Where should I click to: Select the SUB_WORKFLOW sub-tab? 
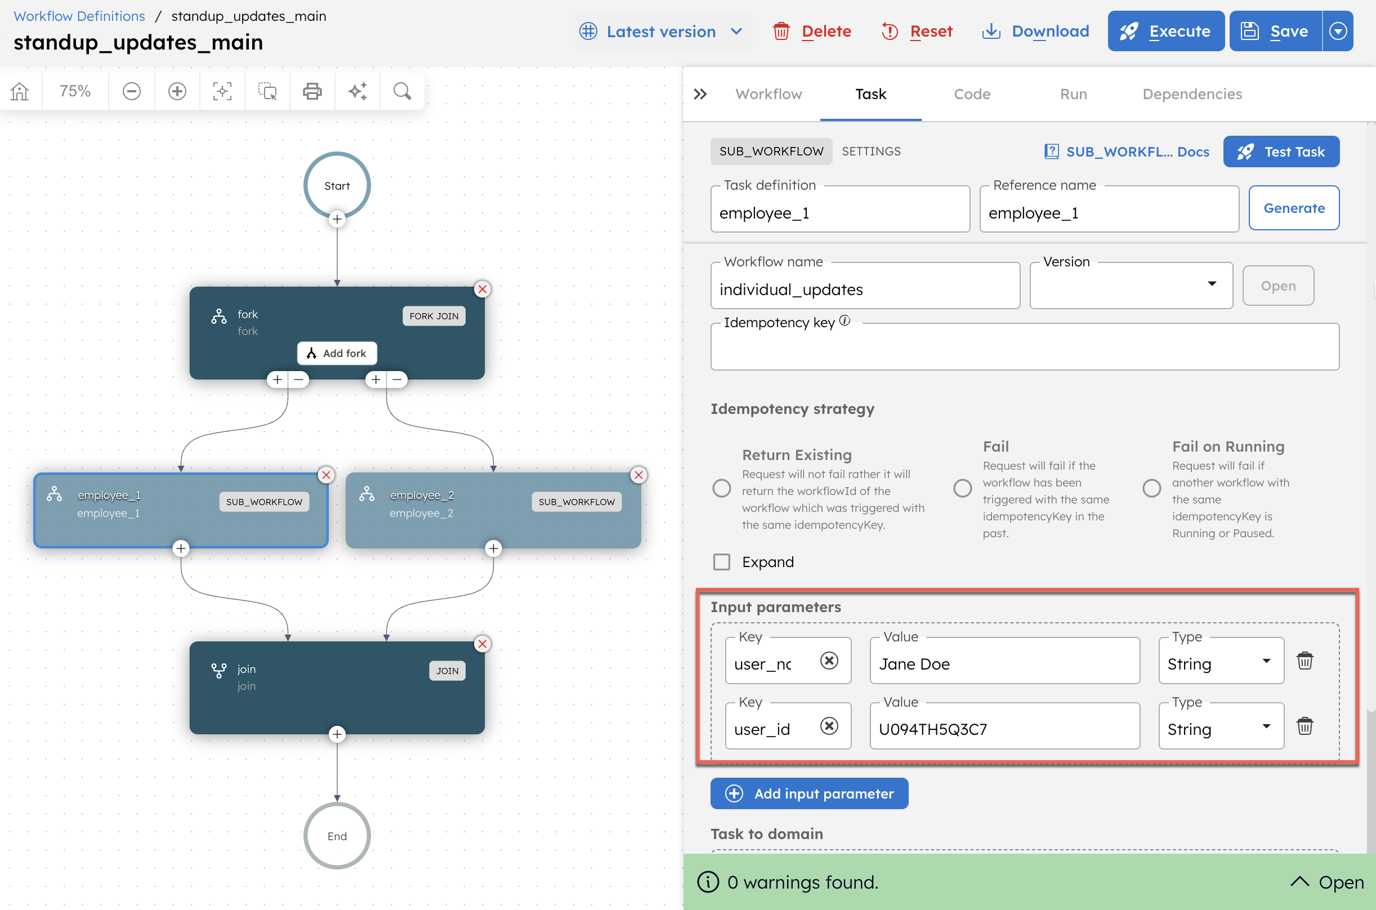tap(771, 151)
